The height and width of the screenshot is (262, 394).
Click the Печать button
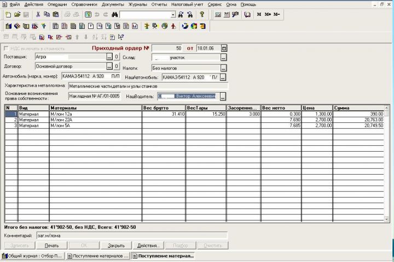52,246
